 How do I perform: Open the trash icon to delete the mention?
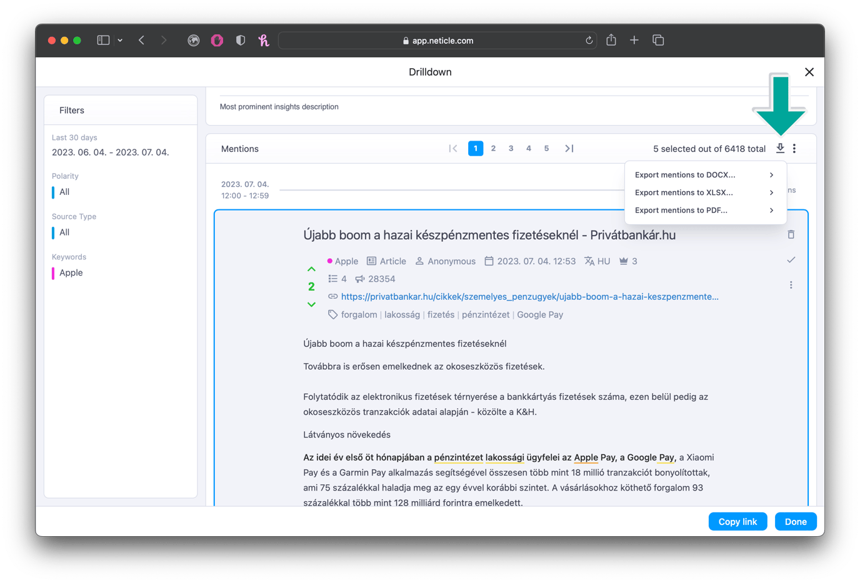pos(791,234)
